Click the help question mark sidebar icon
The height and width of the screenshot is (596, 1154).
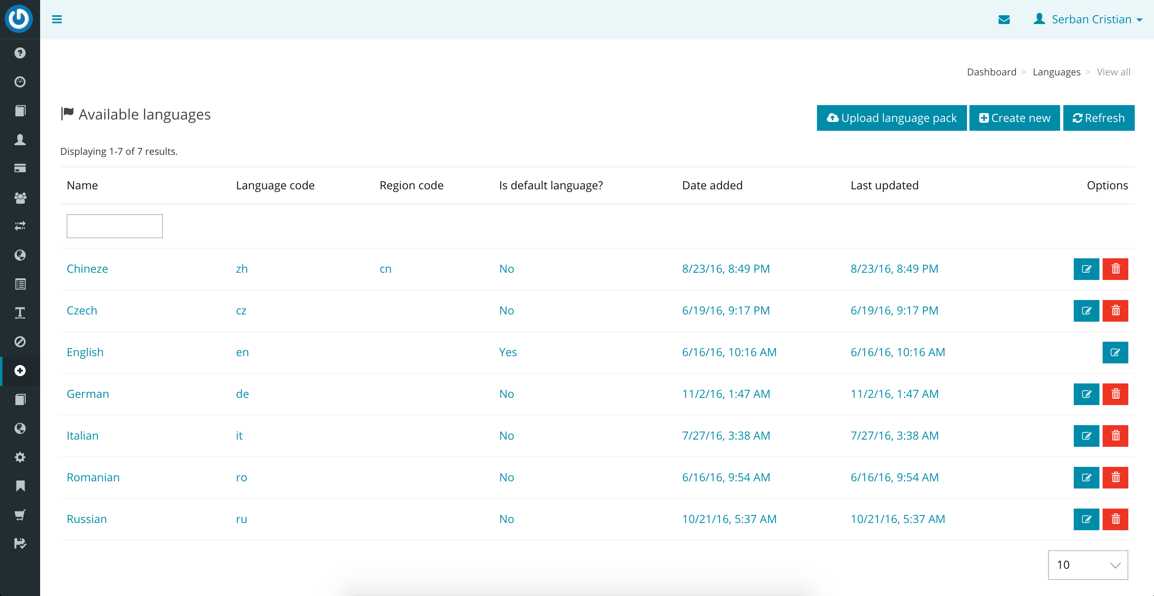click(20, 53)
